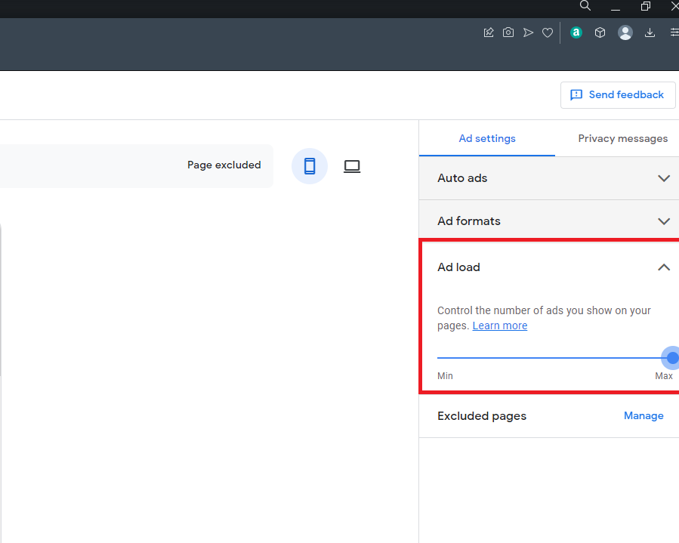
Task: Open the user profile avatar
Action: point(625,32)
